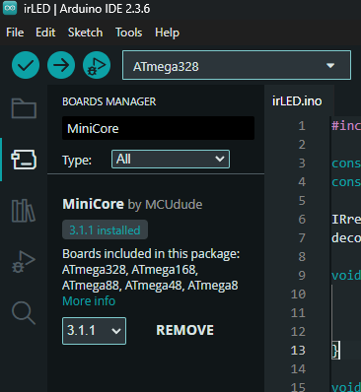
Task: Open the Tools menu
Action: click(129, 33)
